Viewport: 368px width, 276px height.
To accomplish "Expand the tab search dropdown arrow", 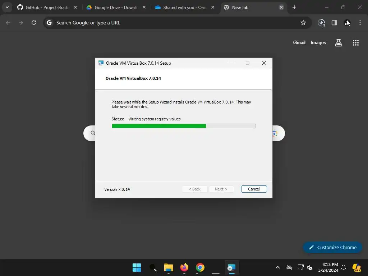I will coord(7,7).
